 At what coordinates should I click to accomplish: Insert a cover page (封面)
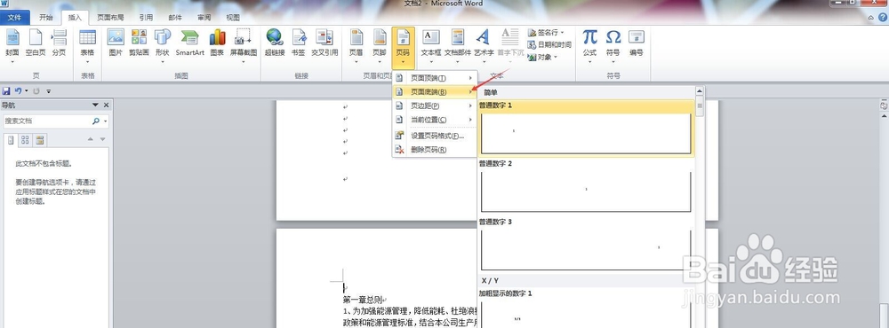pyautogui.click(x=12, y=44)
